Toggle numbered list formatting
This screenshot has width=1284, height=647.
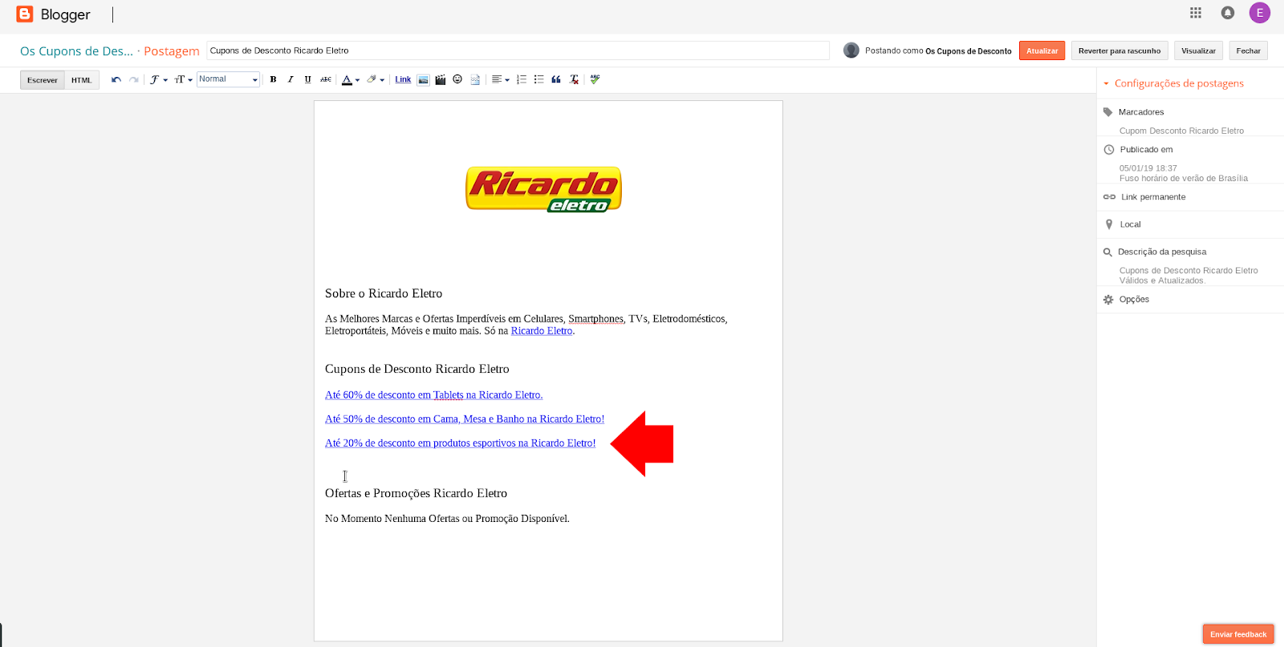pos(522,79)
